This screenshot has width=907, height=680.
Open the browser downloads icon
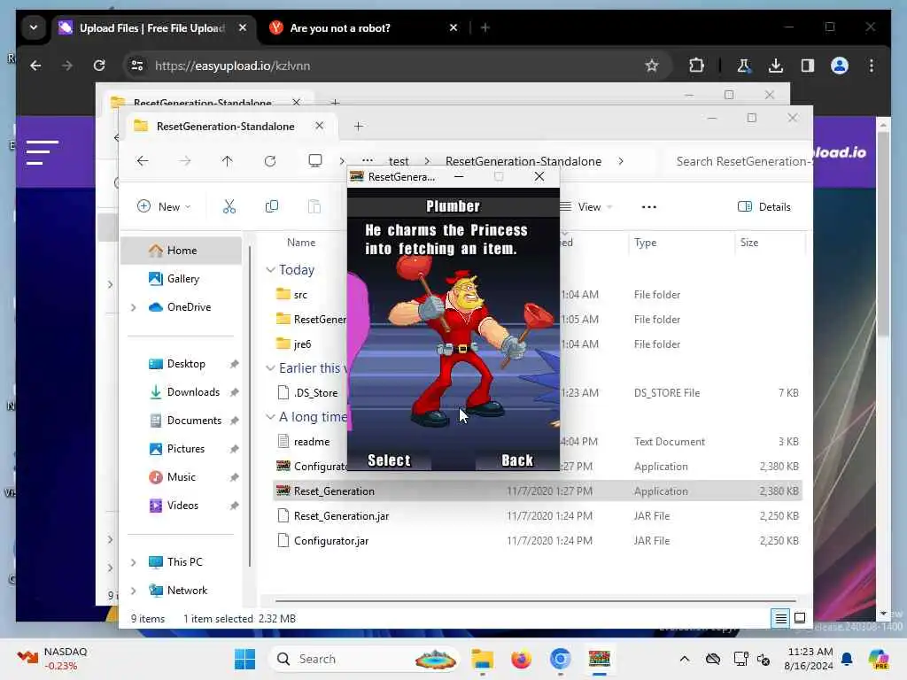[x=776, y=66]
